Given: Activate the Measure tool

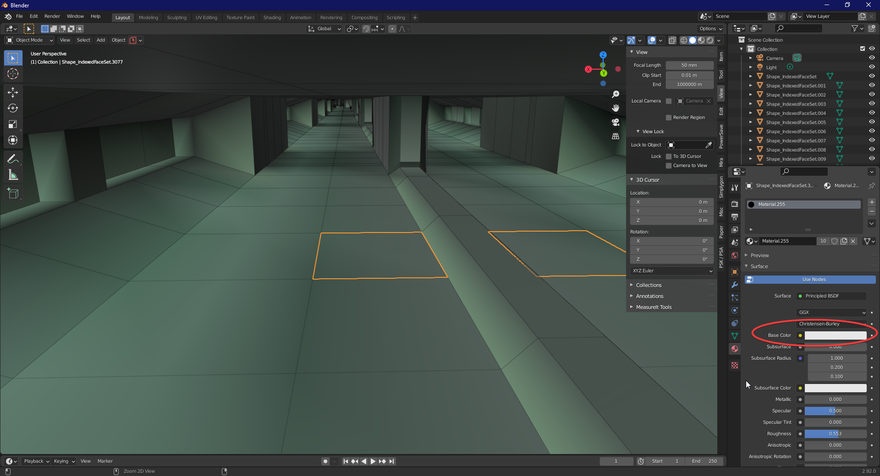Looking at the screenshot, I should [x=13, y=175].
